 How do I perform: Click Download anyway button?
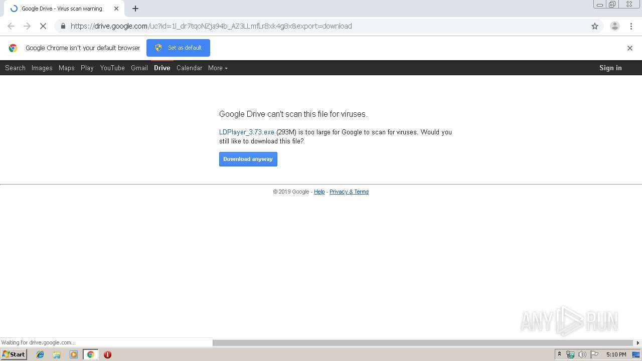(x=248, y=159)
